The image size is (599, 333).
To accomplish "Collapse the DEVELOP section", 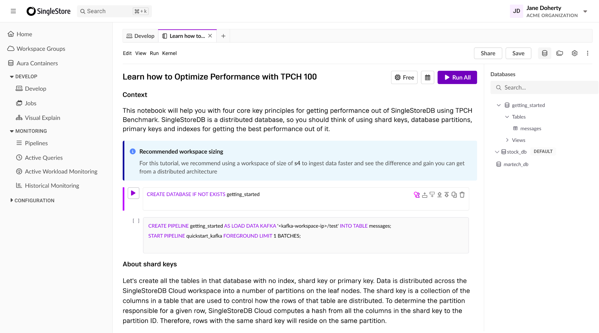I will (x=23, y=76).
